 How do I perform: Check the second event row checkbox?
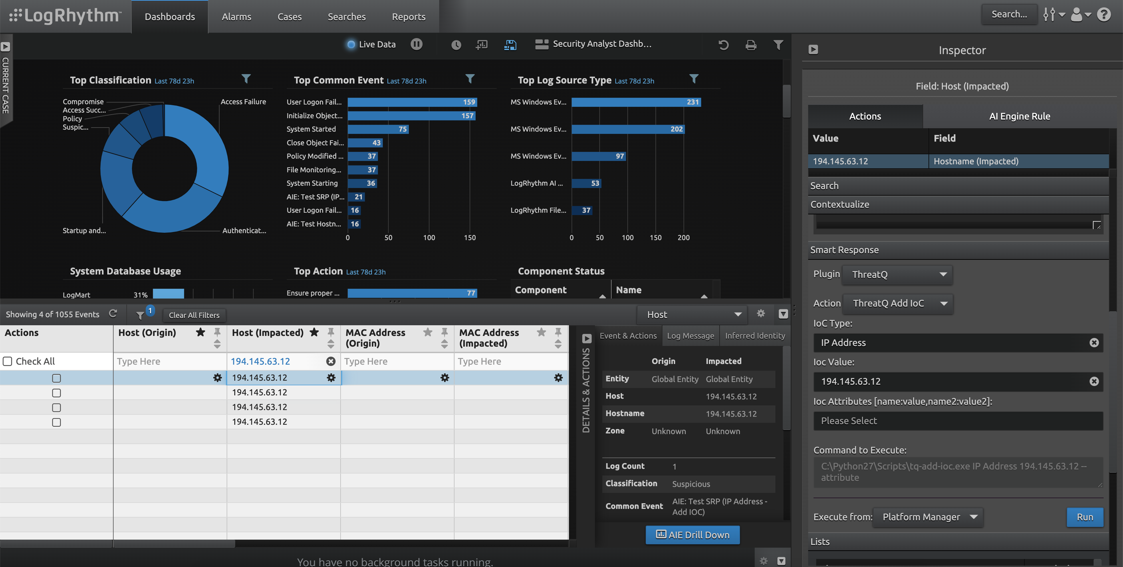pos(56,393)
